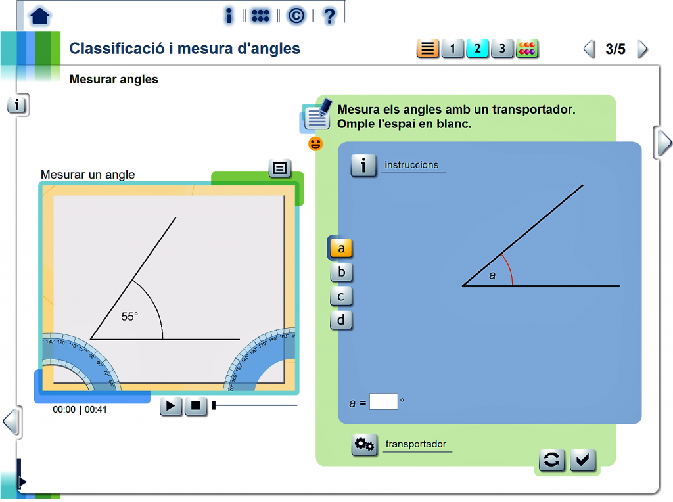This screenshot has width=673, height=502.
Task: Reset the exercise with refresh icon
Action: coord(551,461)
